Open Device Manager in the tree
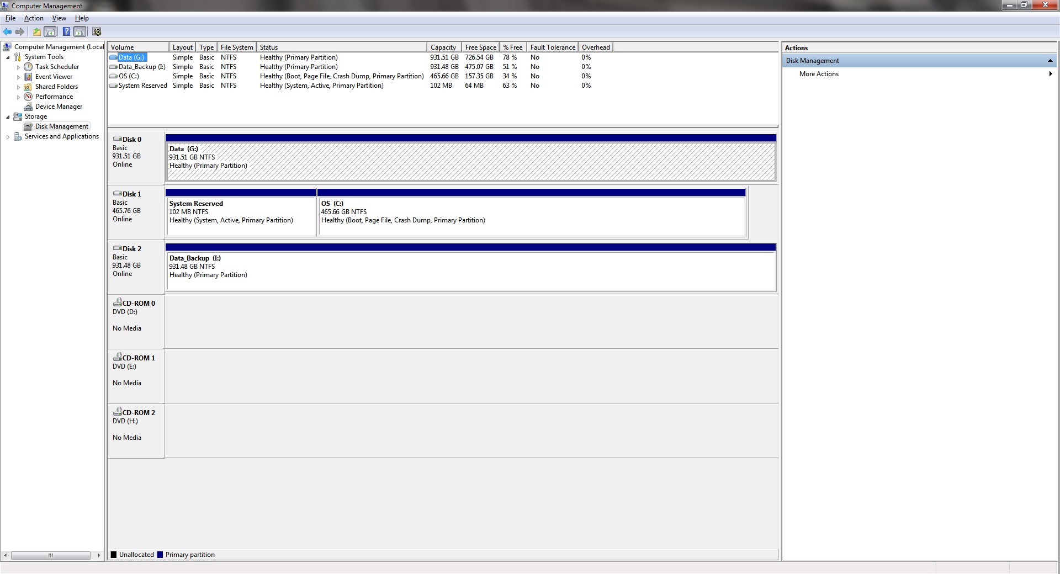 point(59,107)
